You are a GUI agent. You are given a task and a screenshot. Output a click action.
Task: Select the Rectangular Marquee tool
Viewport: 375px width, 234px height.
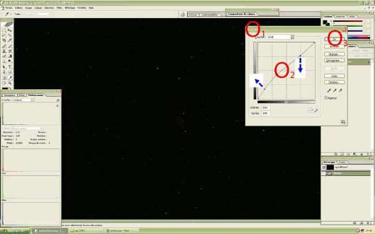click(x=4, y=31)
